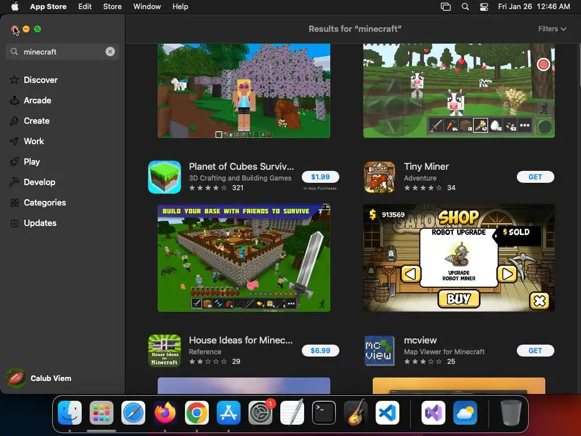
Task: Click the App Store Dock icon
Action: click(x=229, y=413)
